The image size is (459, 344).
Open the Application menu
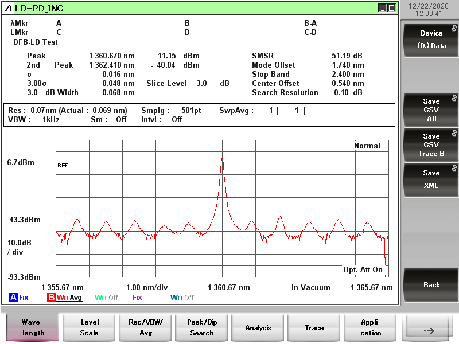point(370,328)
